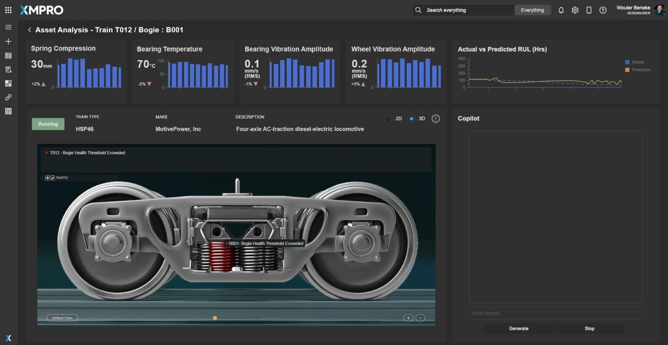Select the 3D view radio button
The height and width of the screenshot is (345, 668).
(x=411, y=119)
